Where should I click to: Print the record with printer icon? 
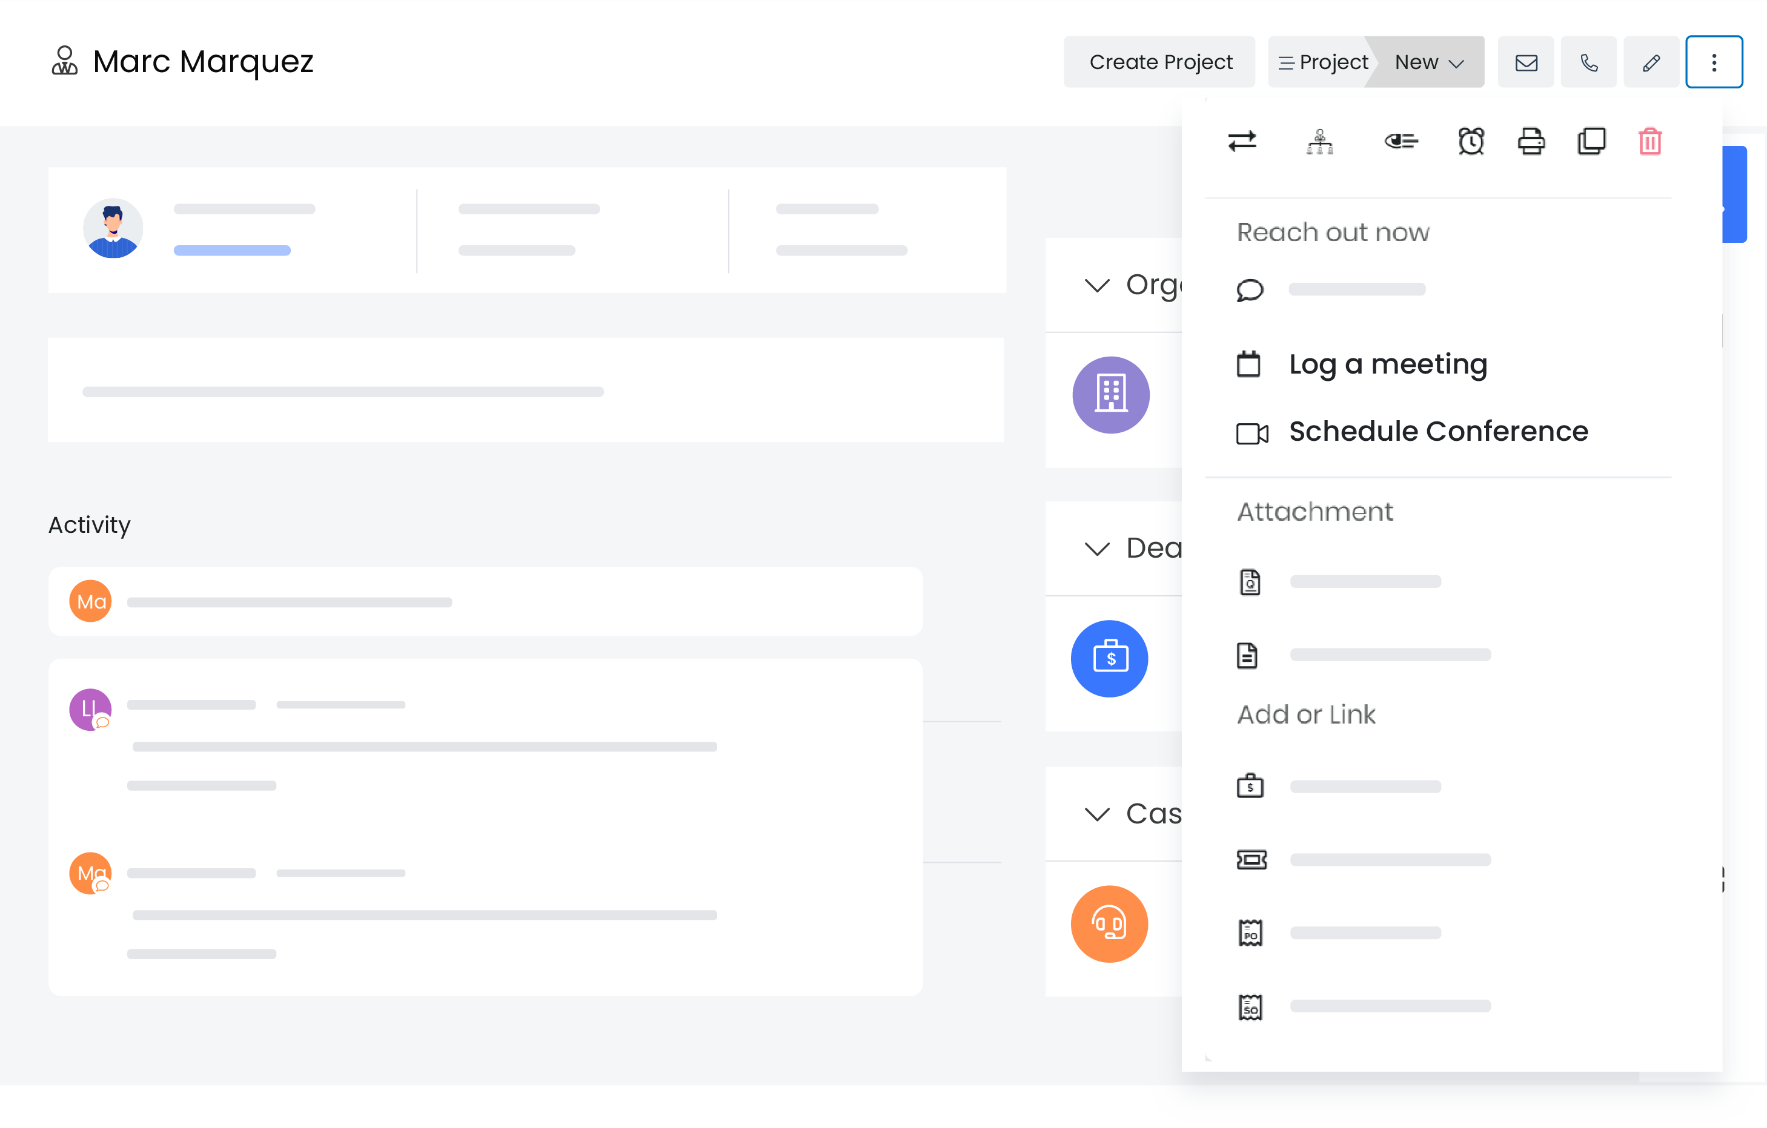click(1531, 141)
